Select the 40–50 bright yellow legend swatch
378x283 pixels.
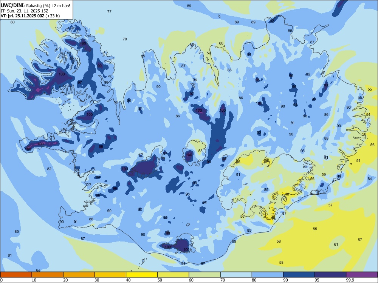(142, 275)
